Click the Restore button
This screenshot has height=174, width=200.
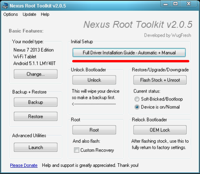[36, 116]
